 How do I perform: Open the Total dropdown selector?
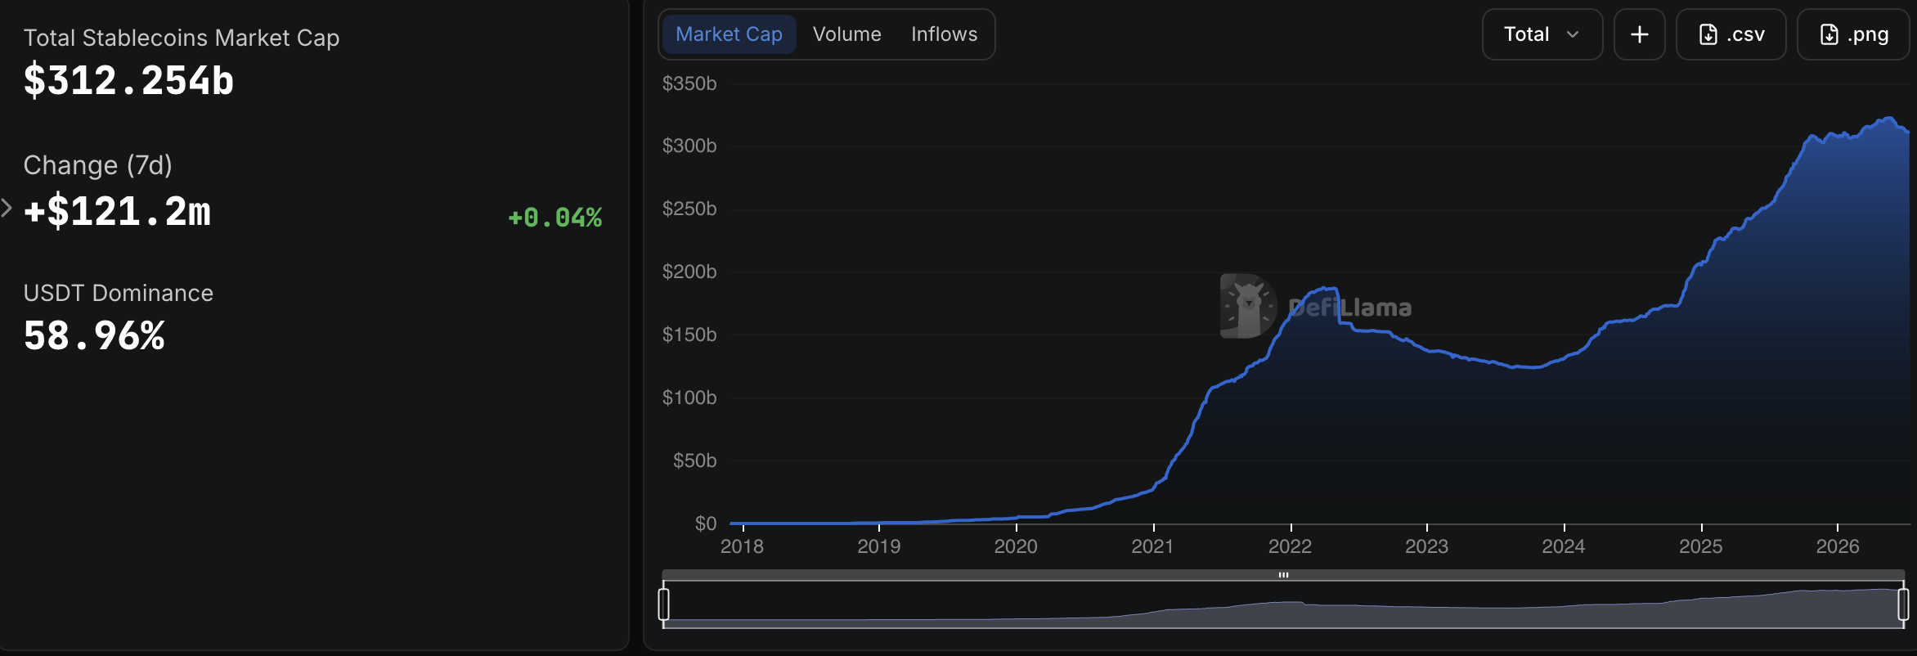coord(1542,34)
